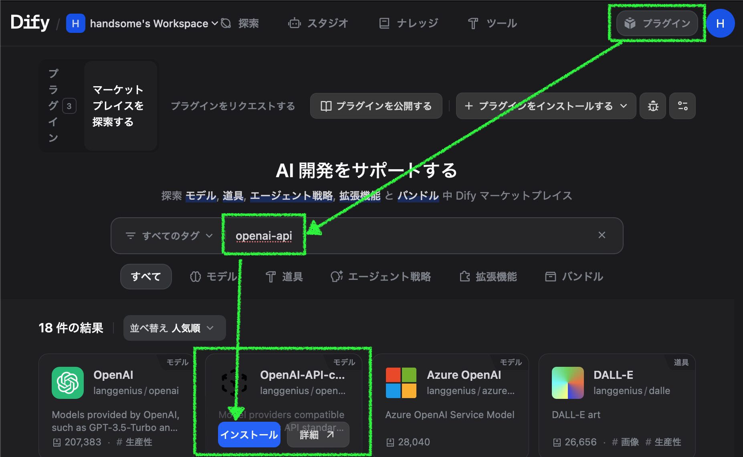
Task: Install the OpenAI-API-compatible plugin
Action: tap(249, 434)
